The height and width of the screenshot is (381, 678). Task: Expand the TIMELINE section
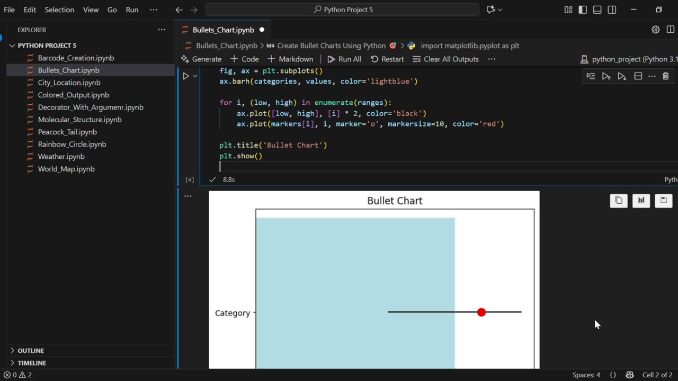tap(32, 363)
